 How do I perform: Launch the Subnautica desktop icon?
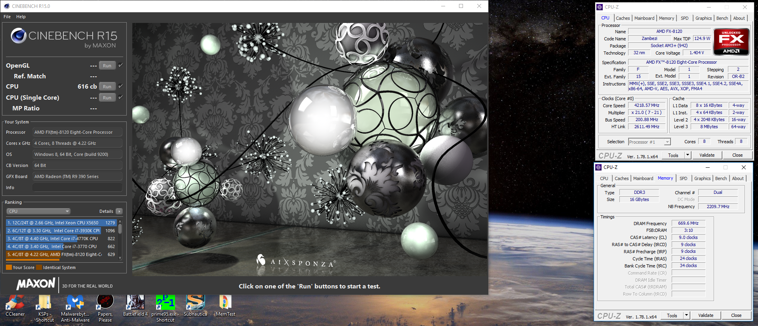tap(195, 305)
